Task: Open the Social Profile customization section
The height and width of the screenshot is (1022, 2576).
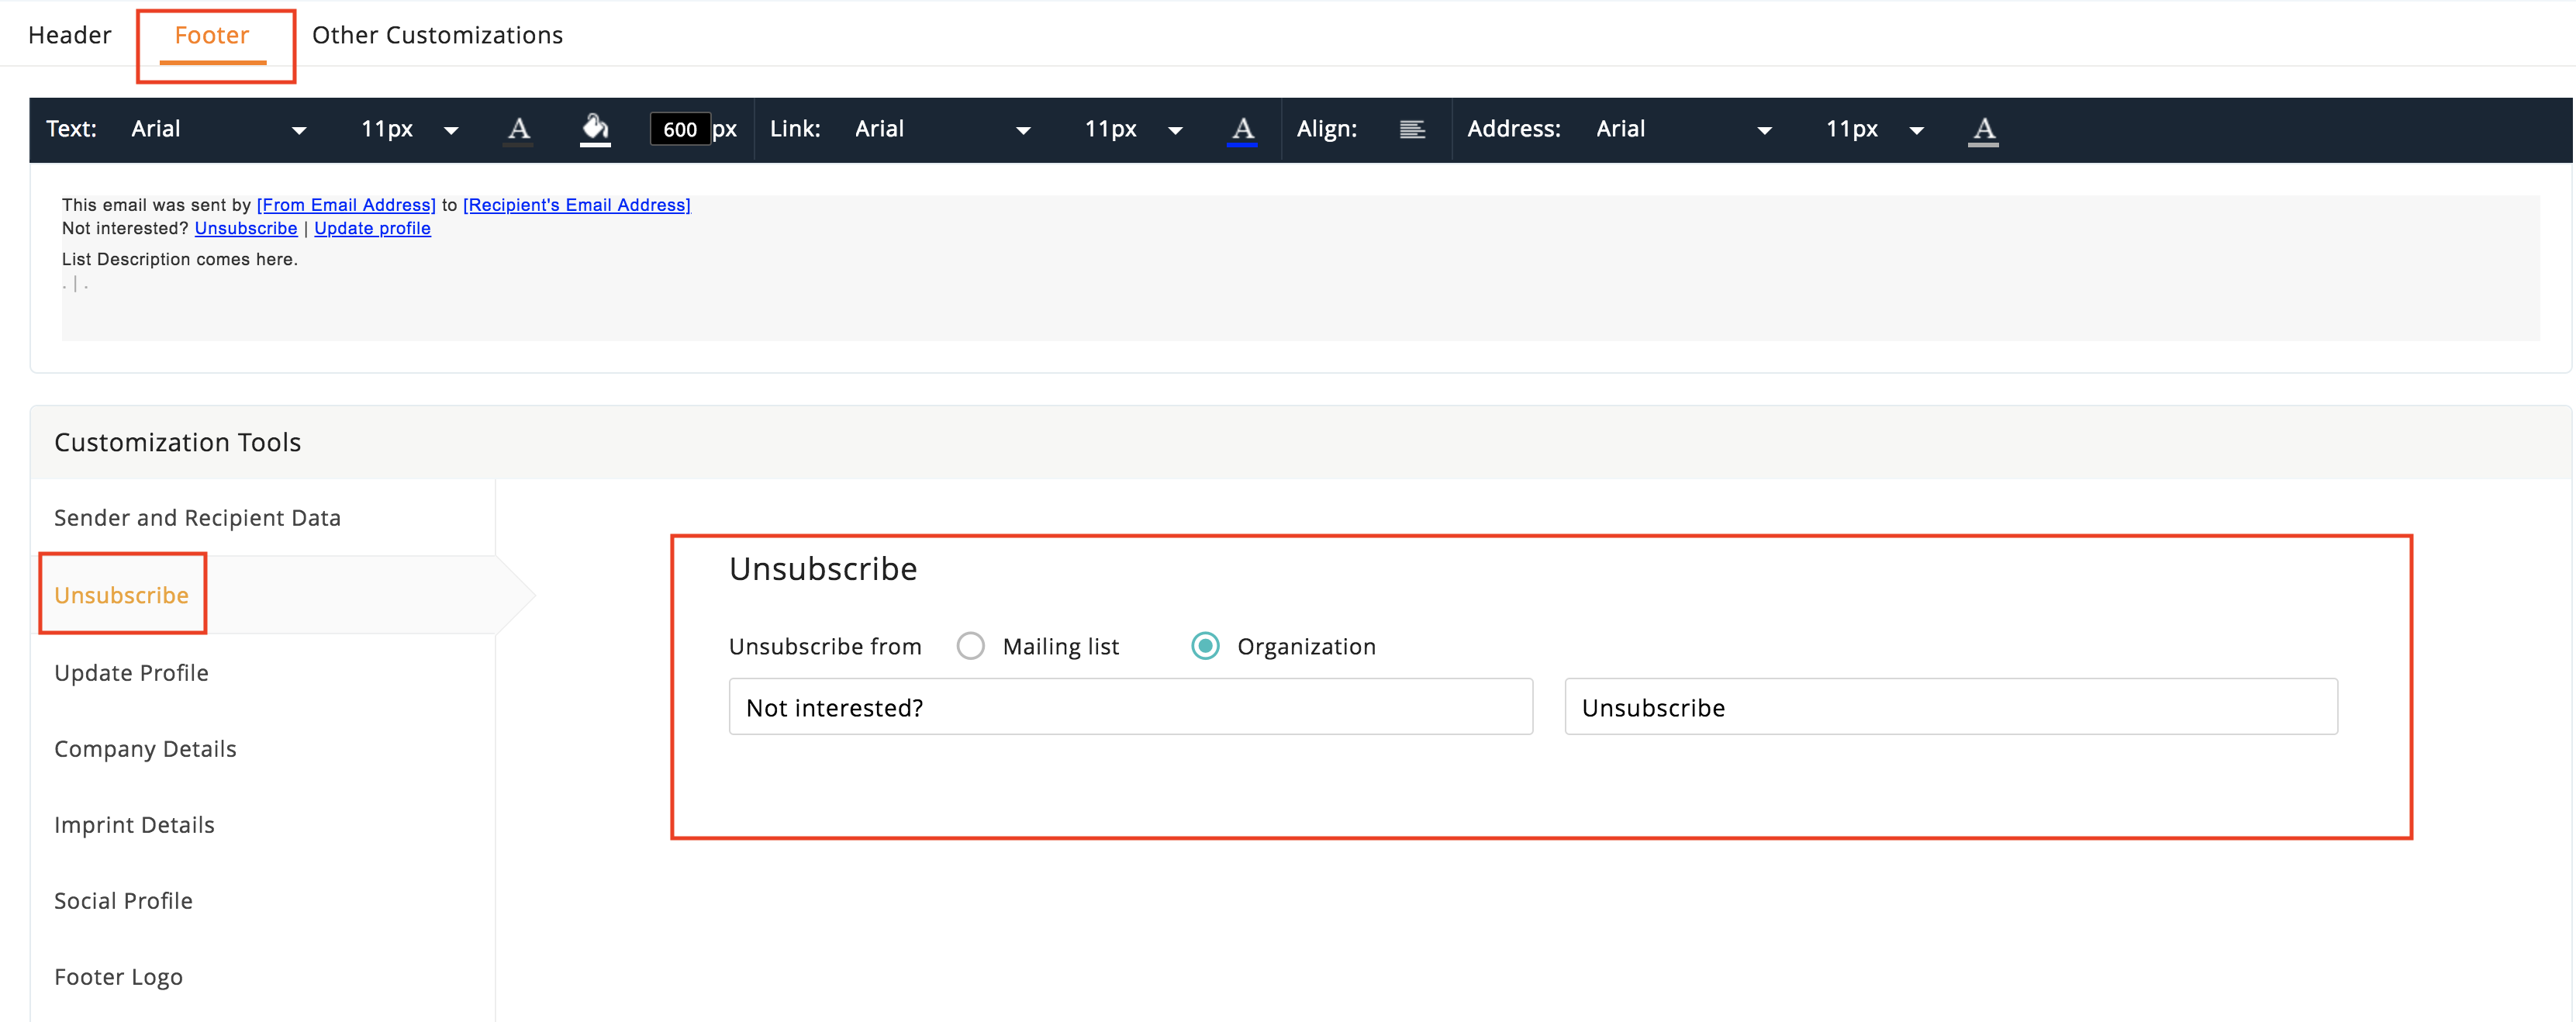Action: 123,901
